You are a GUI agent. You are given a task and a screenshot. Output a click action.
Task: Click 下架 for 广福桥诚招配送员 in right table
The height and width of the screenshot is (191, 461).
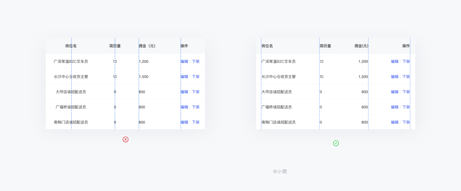click(406, 107)
